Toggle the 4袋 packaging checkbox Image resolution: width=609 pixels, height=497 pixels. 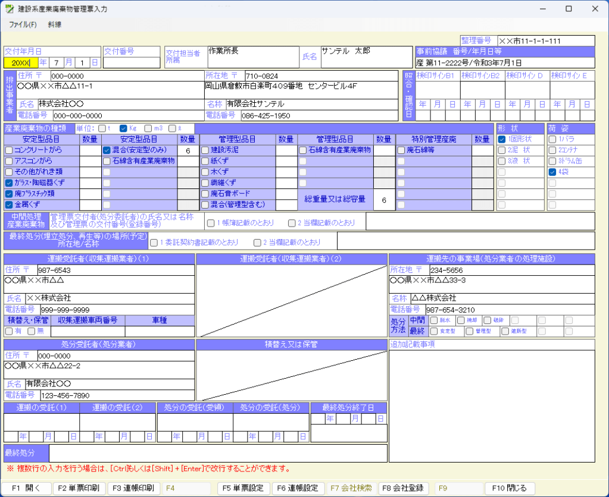(x=552, y=172)
